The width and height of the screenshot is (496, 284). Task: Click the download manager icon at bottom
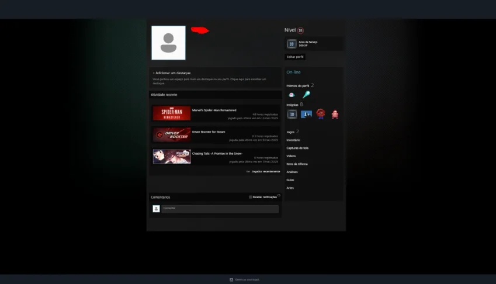click(x=231, y=279)
